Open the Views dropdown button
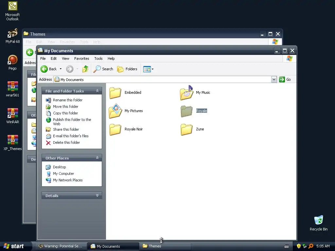 pyautogui.click(x=148, y=69)
